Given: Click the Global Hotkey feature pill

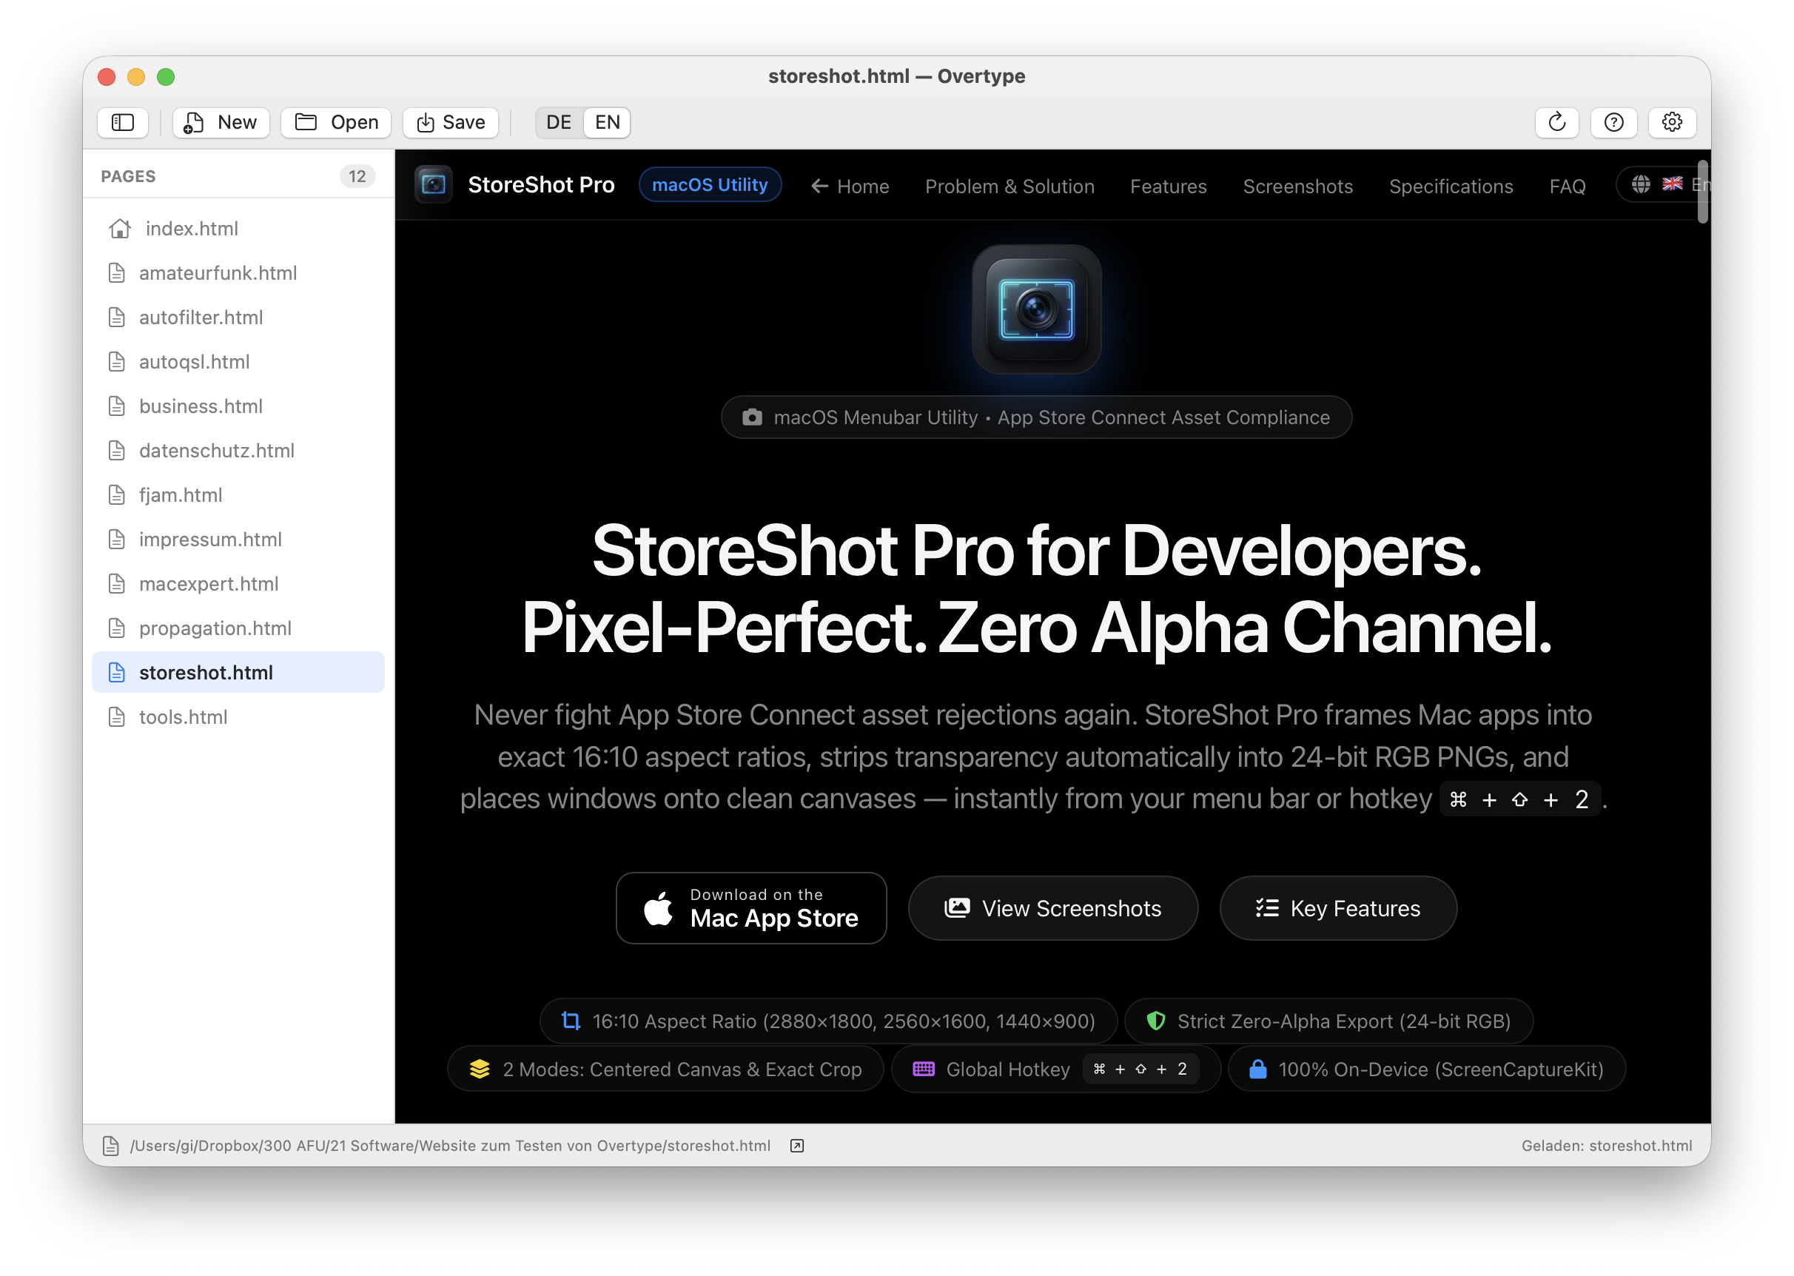Looking at the screenshot, I should click(1055, 1070).
